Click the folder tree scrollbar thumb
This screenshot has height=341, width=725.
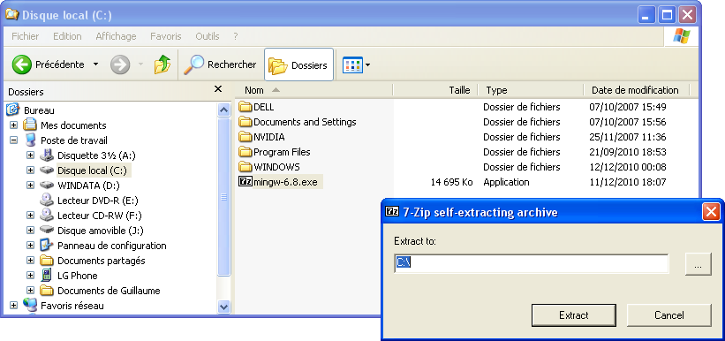click(x=223, y=197)
